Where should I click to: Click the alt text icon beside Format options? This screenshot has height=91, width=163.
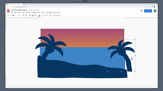click(50, 15)
